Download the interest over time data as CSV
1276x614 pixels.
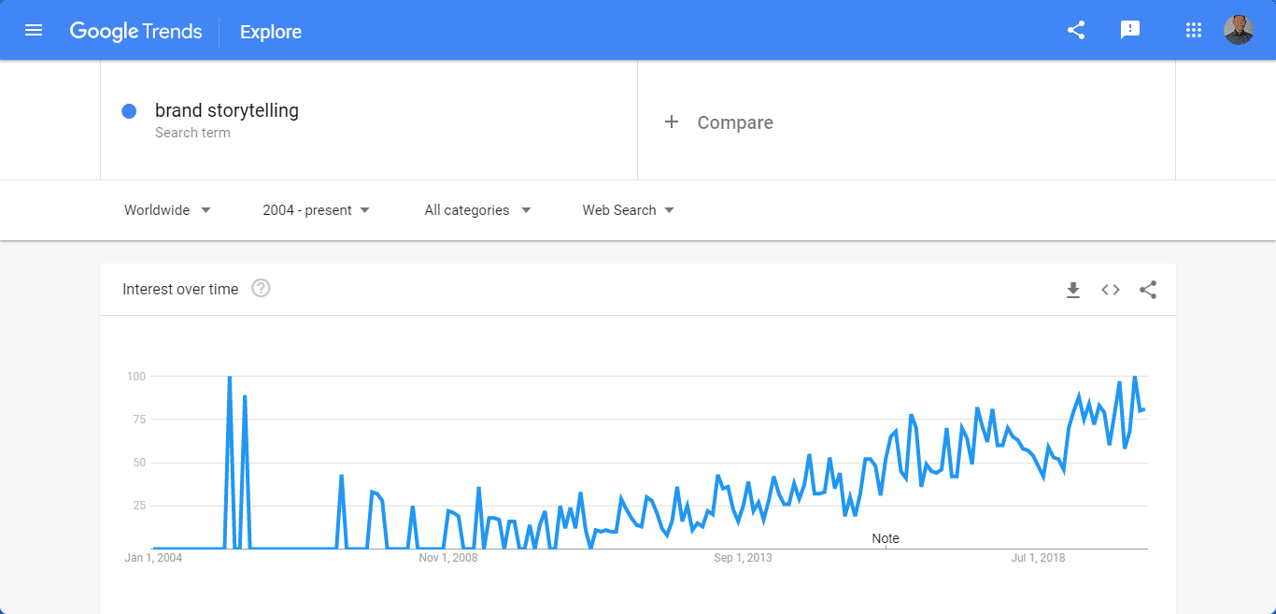pos(1072,290)
